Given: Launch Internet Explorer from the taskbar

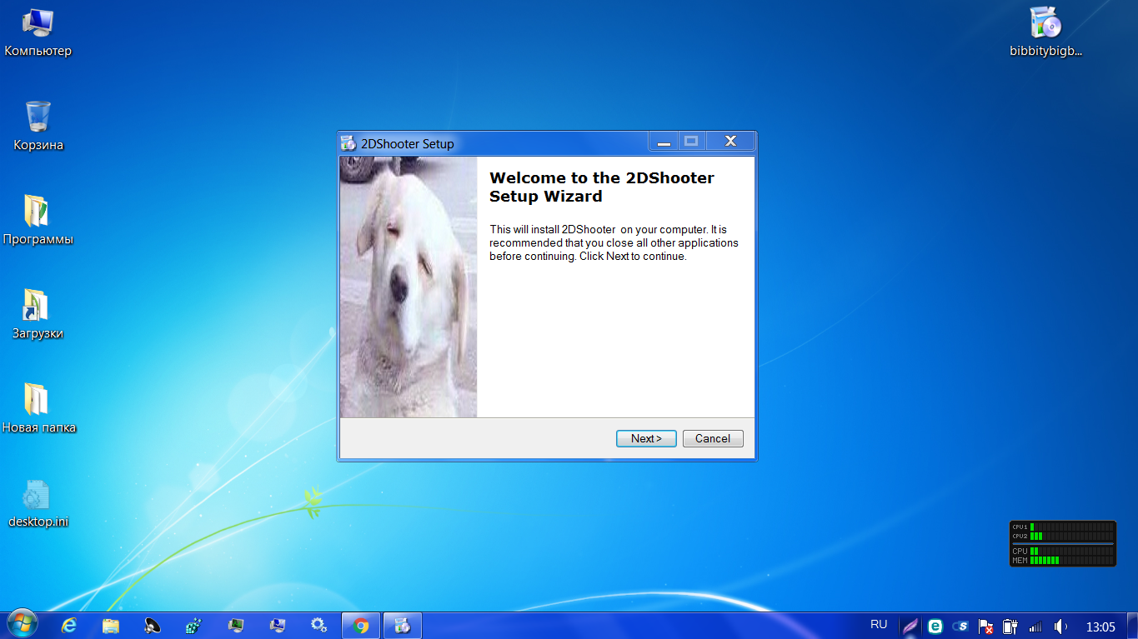Looking at the screenshot, I should (x=70, y=626).
